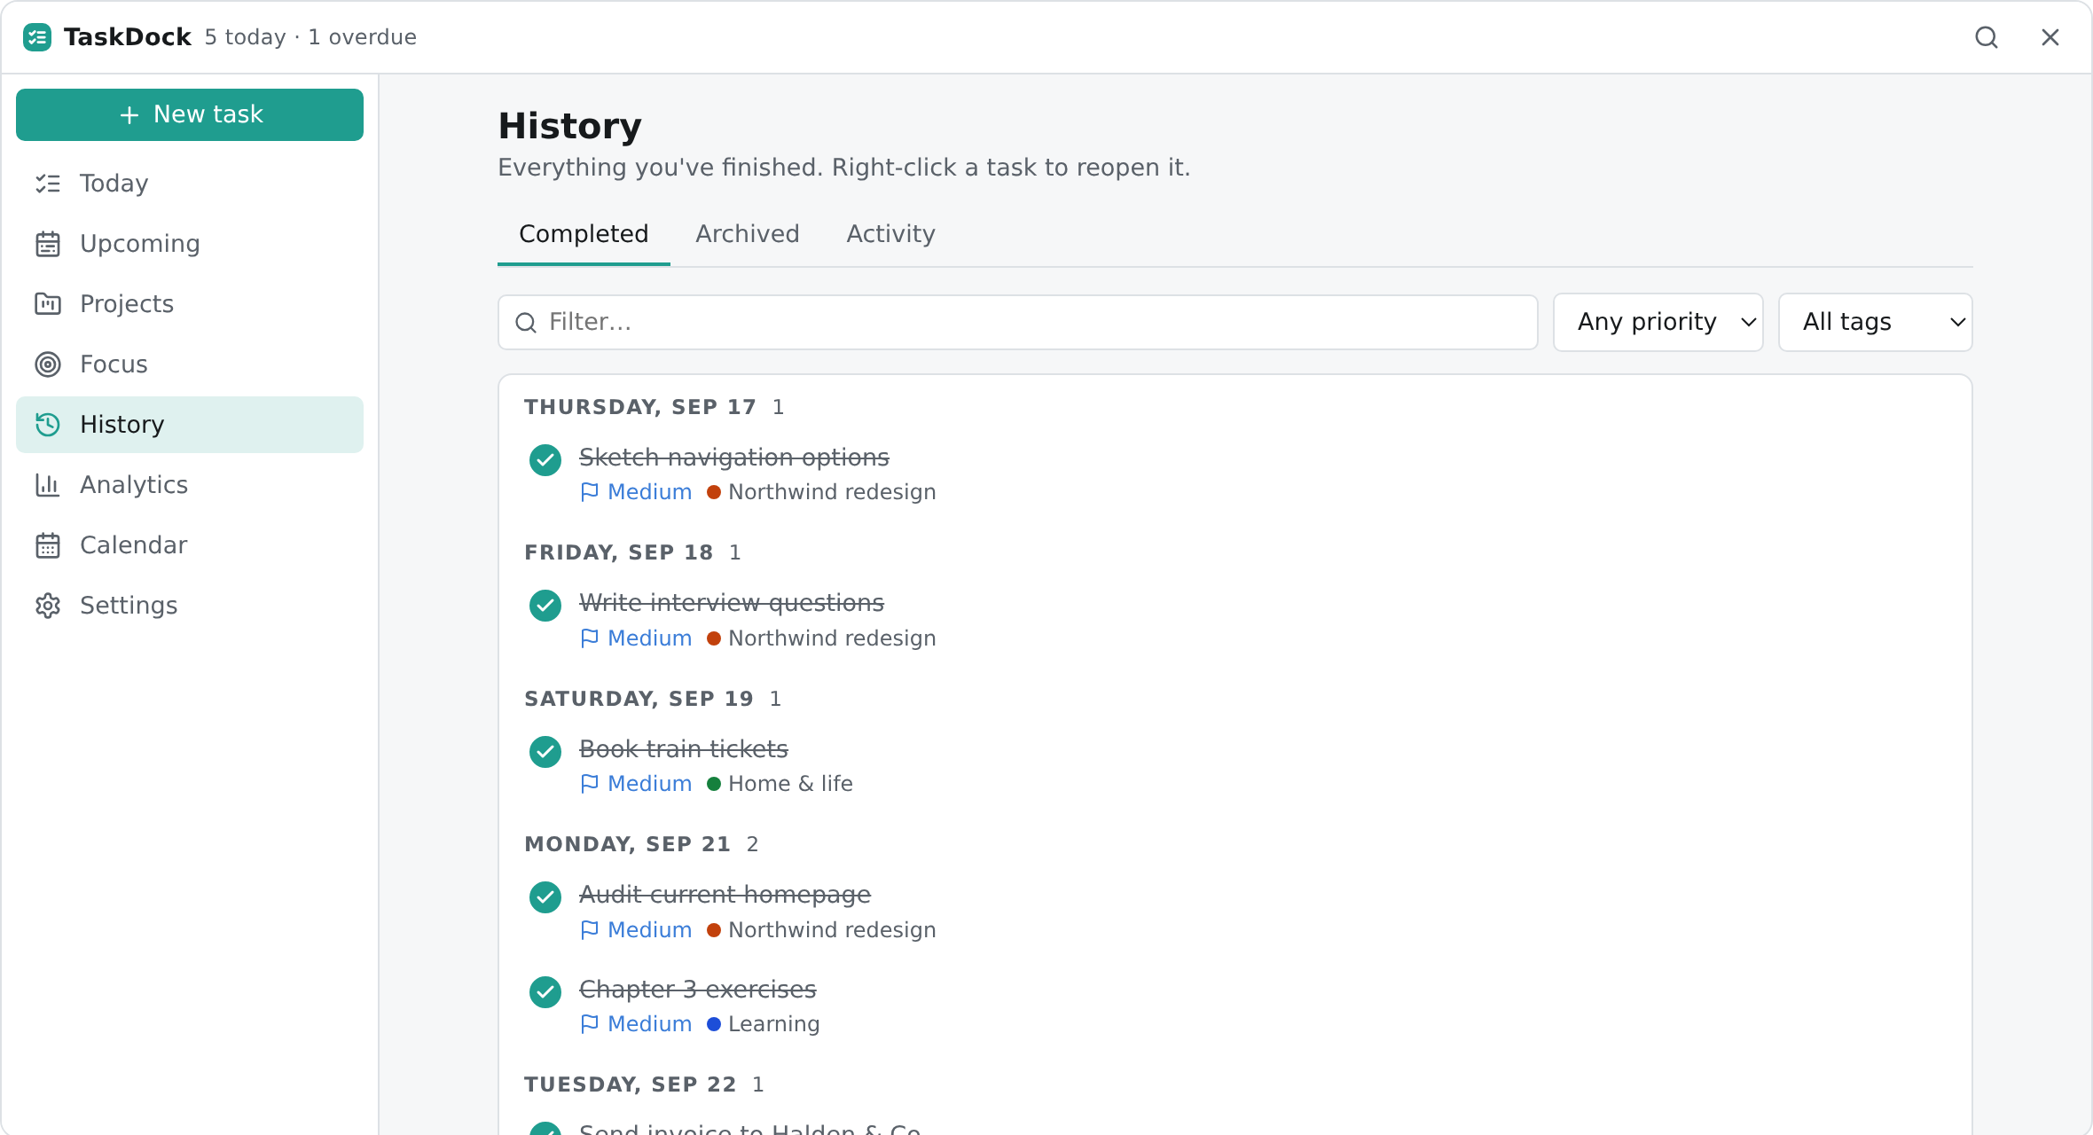Select History in the sidebar

(x=190, y=425)
